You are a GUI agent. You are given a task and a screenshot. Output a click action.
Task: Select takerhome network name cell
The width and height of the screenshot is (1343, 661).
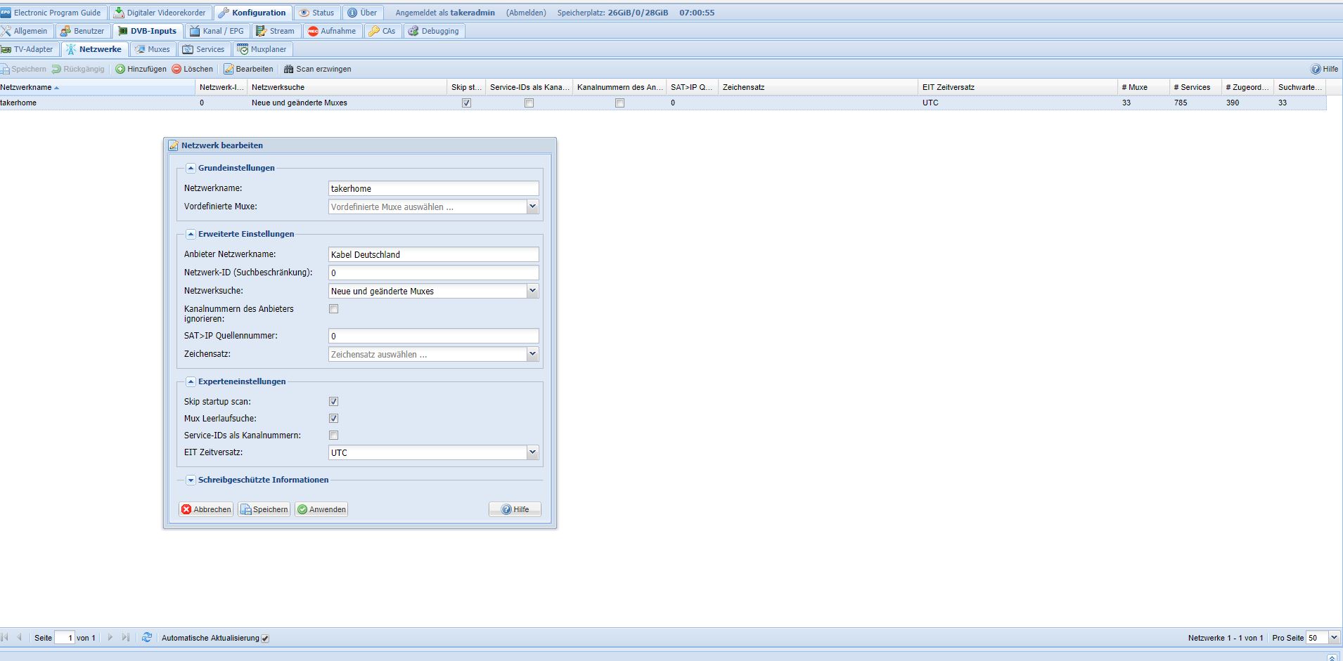pyautogui.click(x=97, y=103)
